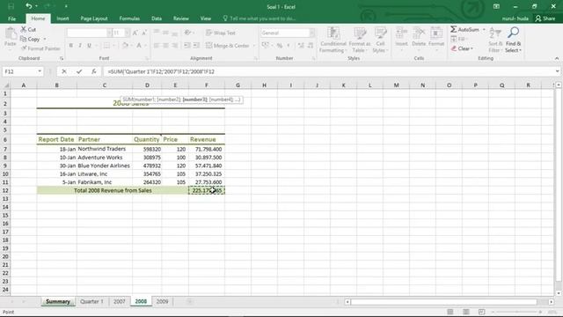This screenshot has width=563, height=317.
Task: Go to the Summary sheet tab
Action: [x=58, y=301]
